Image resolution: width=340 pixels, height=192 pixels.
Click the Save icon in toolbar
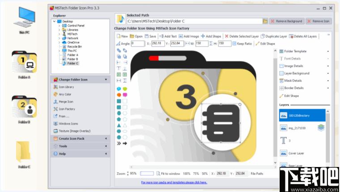click(150, 36)
